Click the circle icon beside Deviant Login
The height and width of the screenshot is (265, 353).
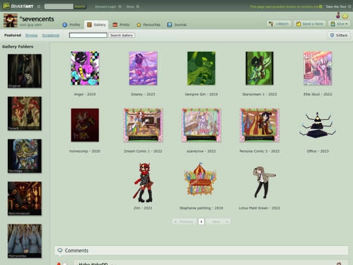(120, 7)
